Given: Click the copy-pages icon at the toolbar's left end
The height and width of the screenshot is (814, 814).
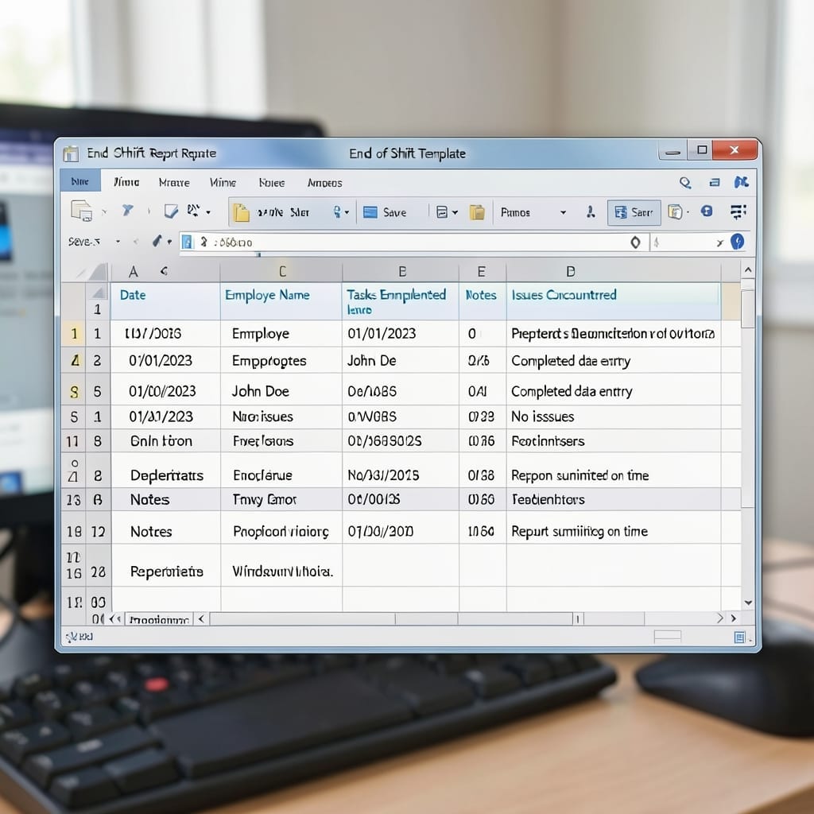Looking at the screenshot, I should point(82,211).
